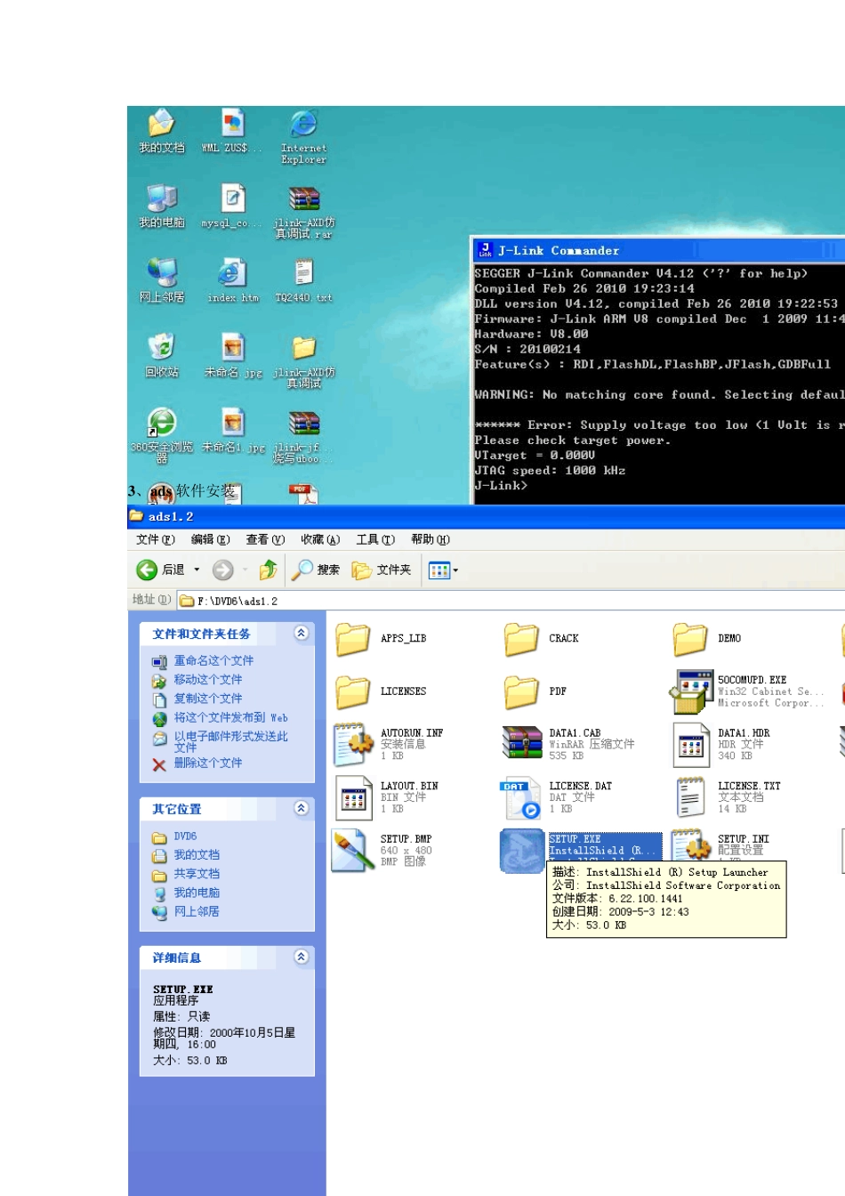Open the 帮助(H) menu

(x=431, y=539)
